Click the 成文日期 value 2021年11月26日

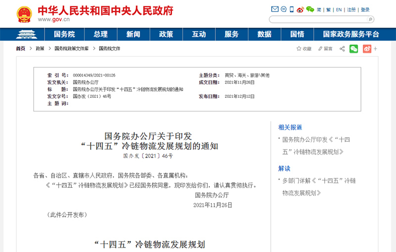point(240,83)
